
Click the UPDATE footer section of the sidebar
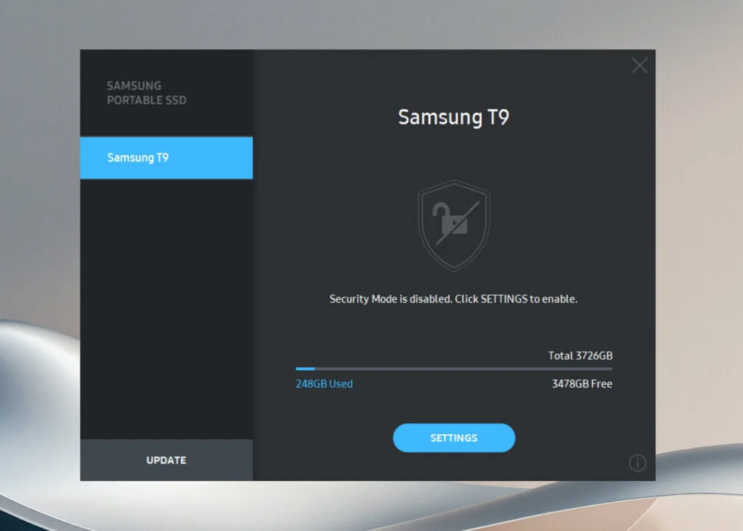coord(166,460)
